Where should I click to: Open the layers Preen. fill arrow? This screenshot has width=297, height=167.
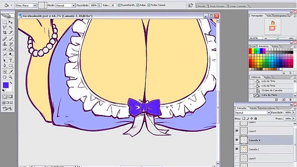294,118
